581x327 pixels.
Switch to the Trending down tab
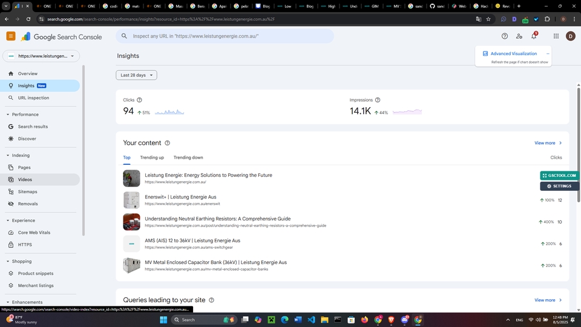click(188, 157)
